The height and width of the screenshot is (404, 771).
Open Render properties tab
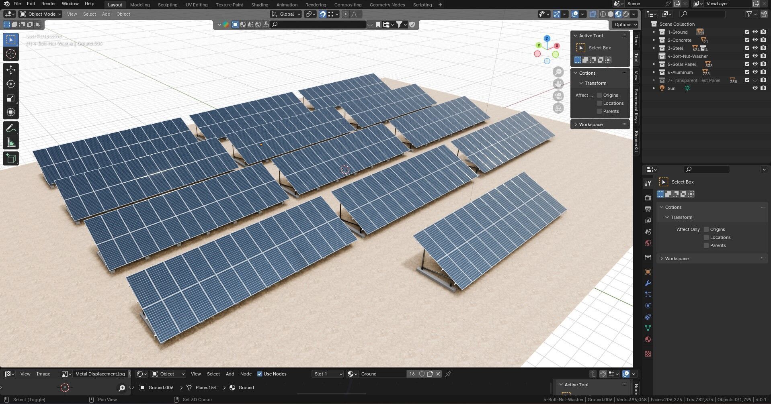[648, 198]
